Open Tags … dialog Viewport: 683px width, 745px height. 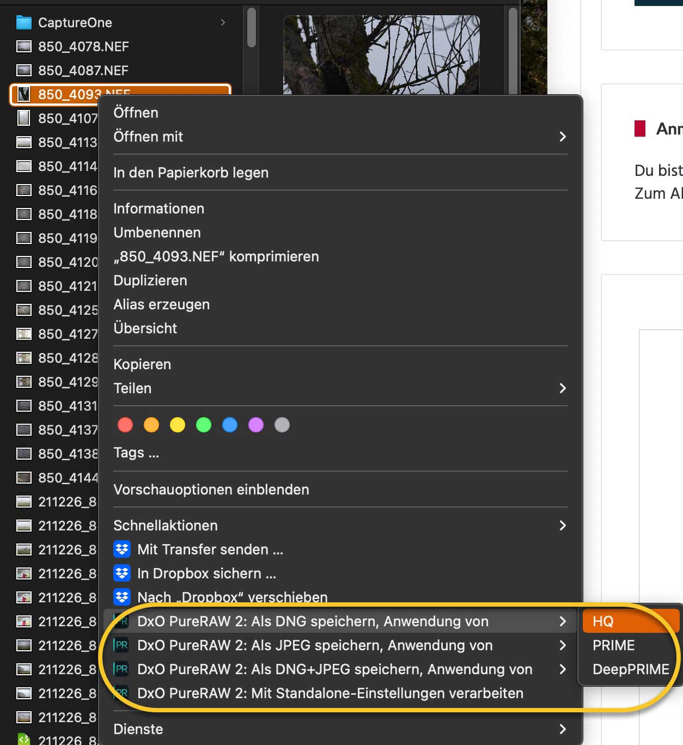pyautogui.click(x=136, y=453)
